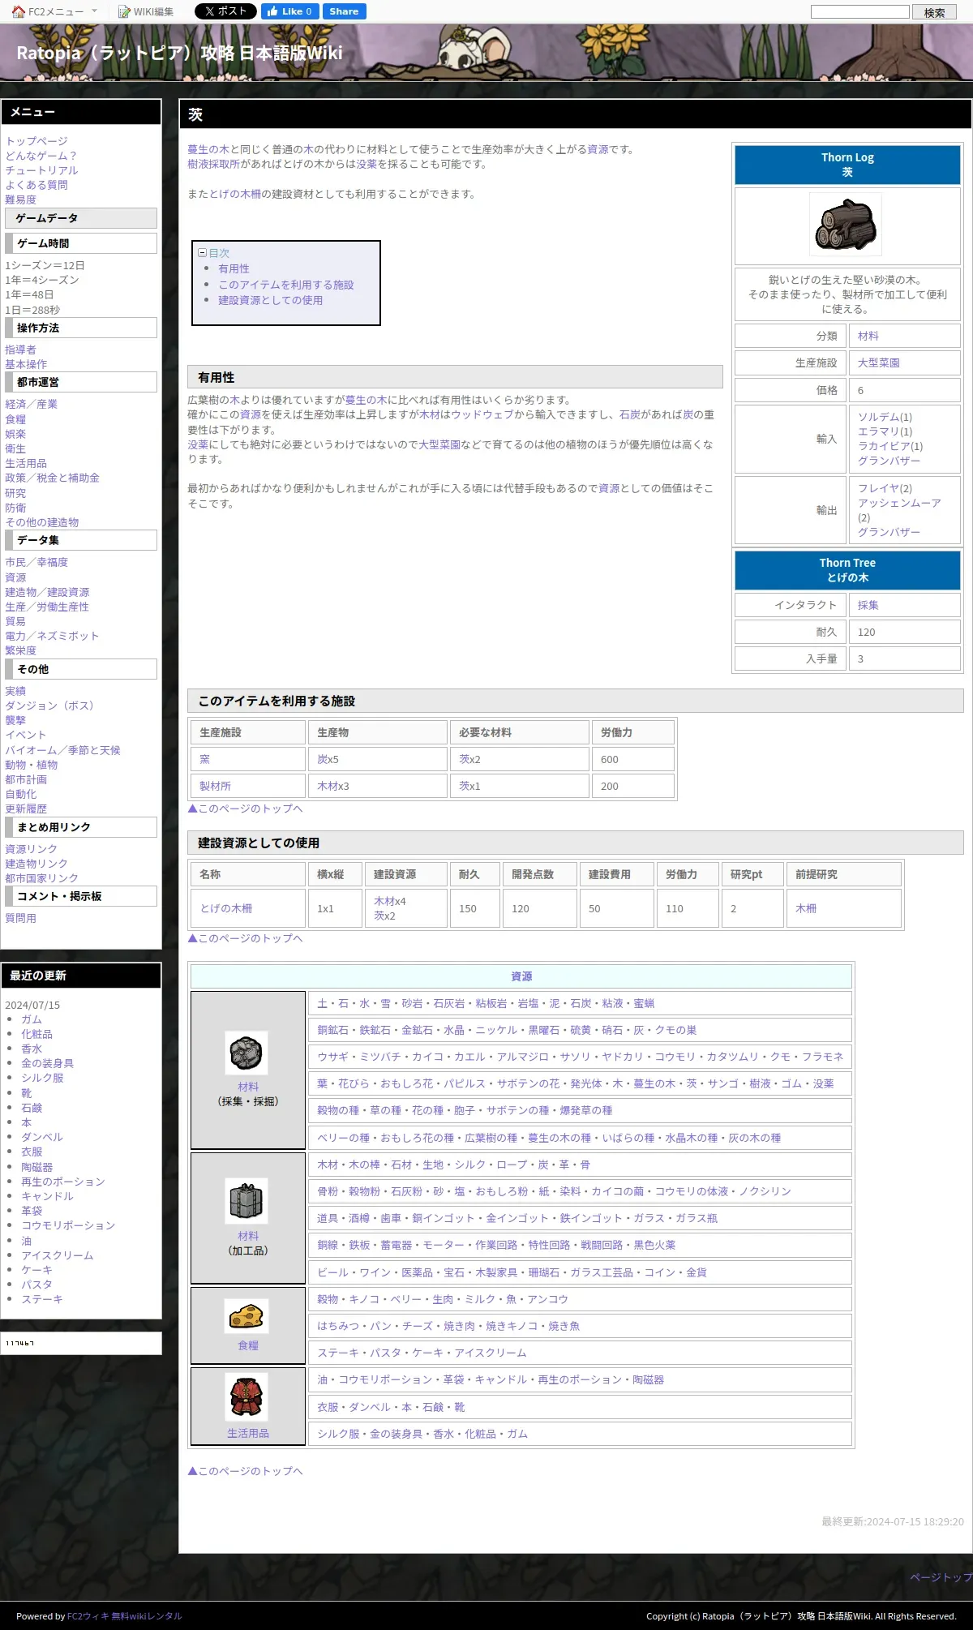Open 再生のポーション in recent updates list
The height and width of the screenshot is (1630, 973).
pyautogui.click(x=62, y=1182)
